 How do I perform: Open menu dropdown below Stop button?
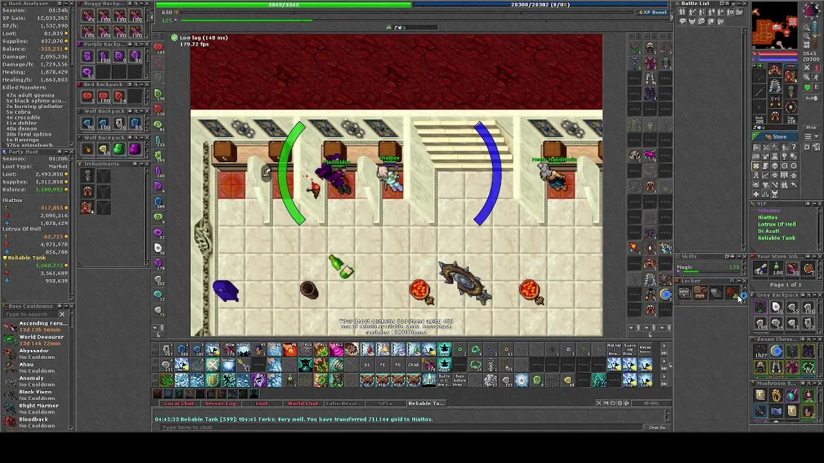point(811,136)
